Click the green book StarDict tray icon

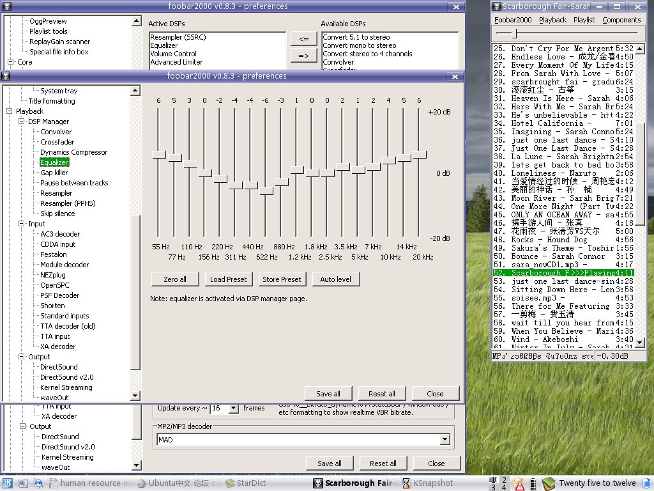(549, 483)
